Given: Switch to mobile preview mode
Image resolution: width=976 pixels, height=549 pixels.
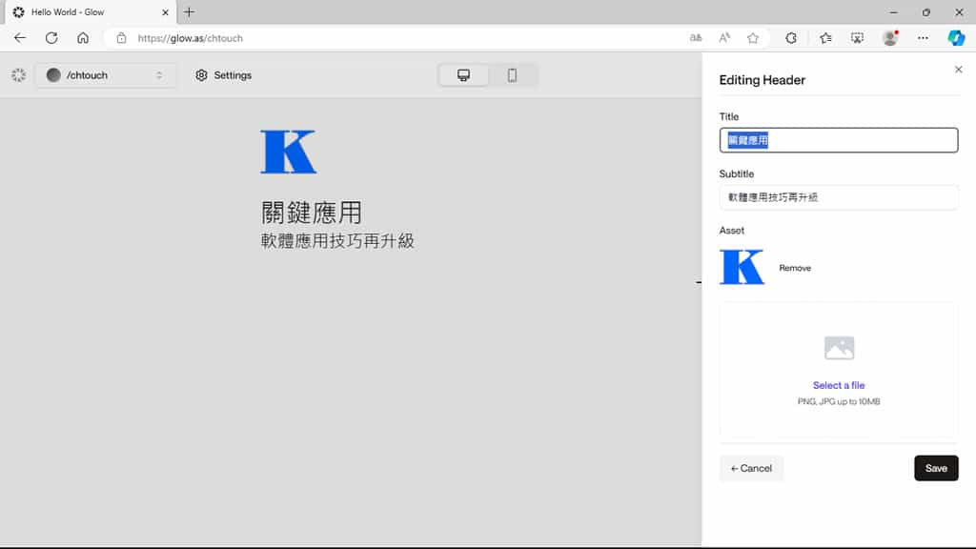Looking at the screenshot, I should pos(512,75).
